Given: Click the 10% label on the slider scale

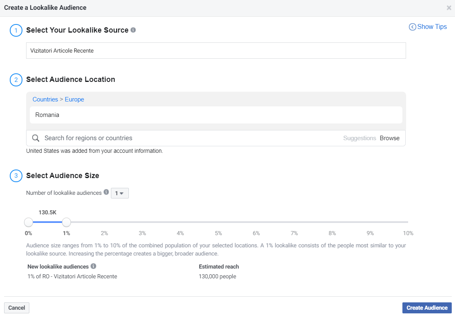Looking at the screenshot, I should (408, 233).
